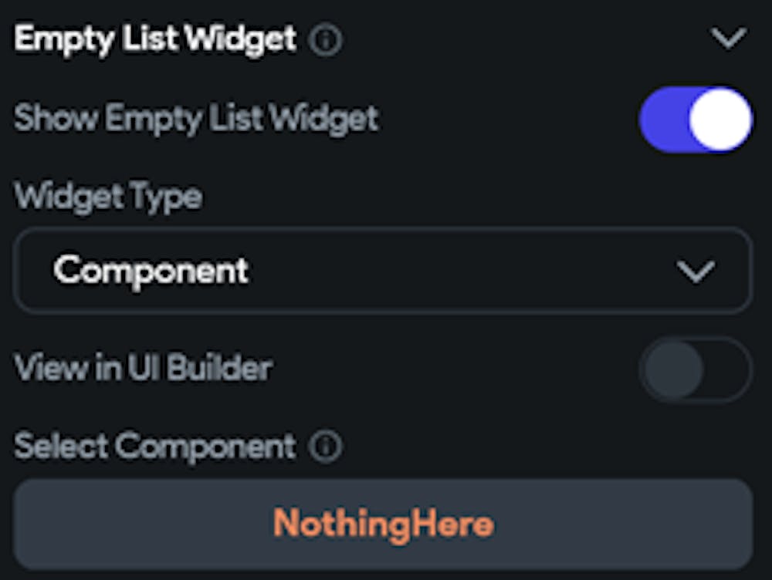This screenshot has height=580, width=772.
Task: Click the View in UI Builder label
Action: pos(143,369)
